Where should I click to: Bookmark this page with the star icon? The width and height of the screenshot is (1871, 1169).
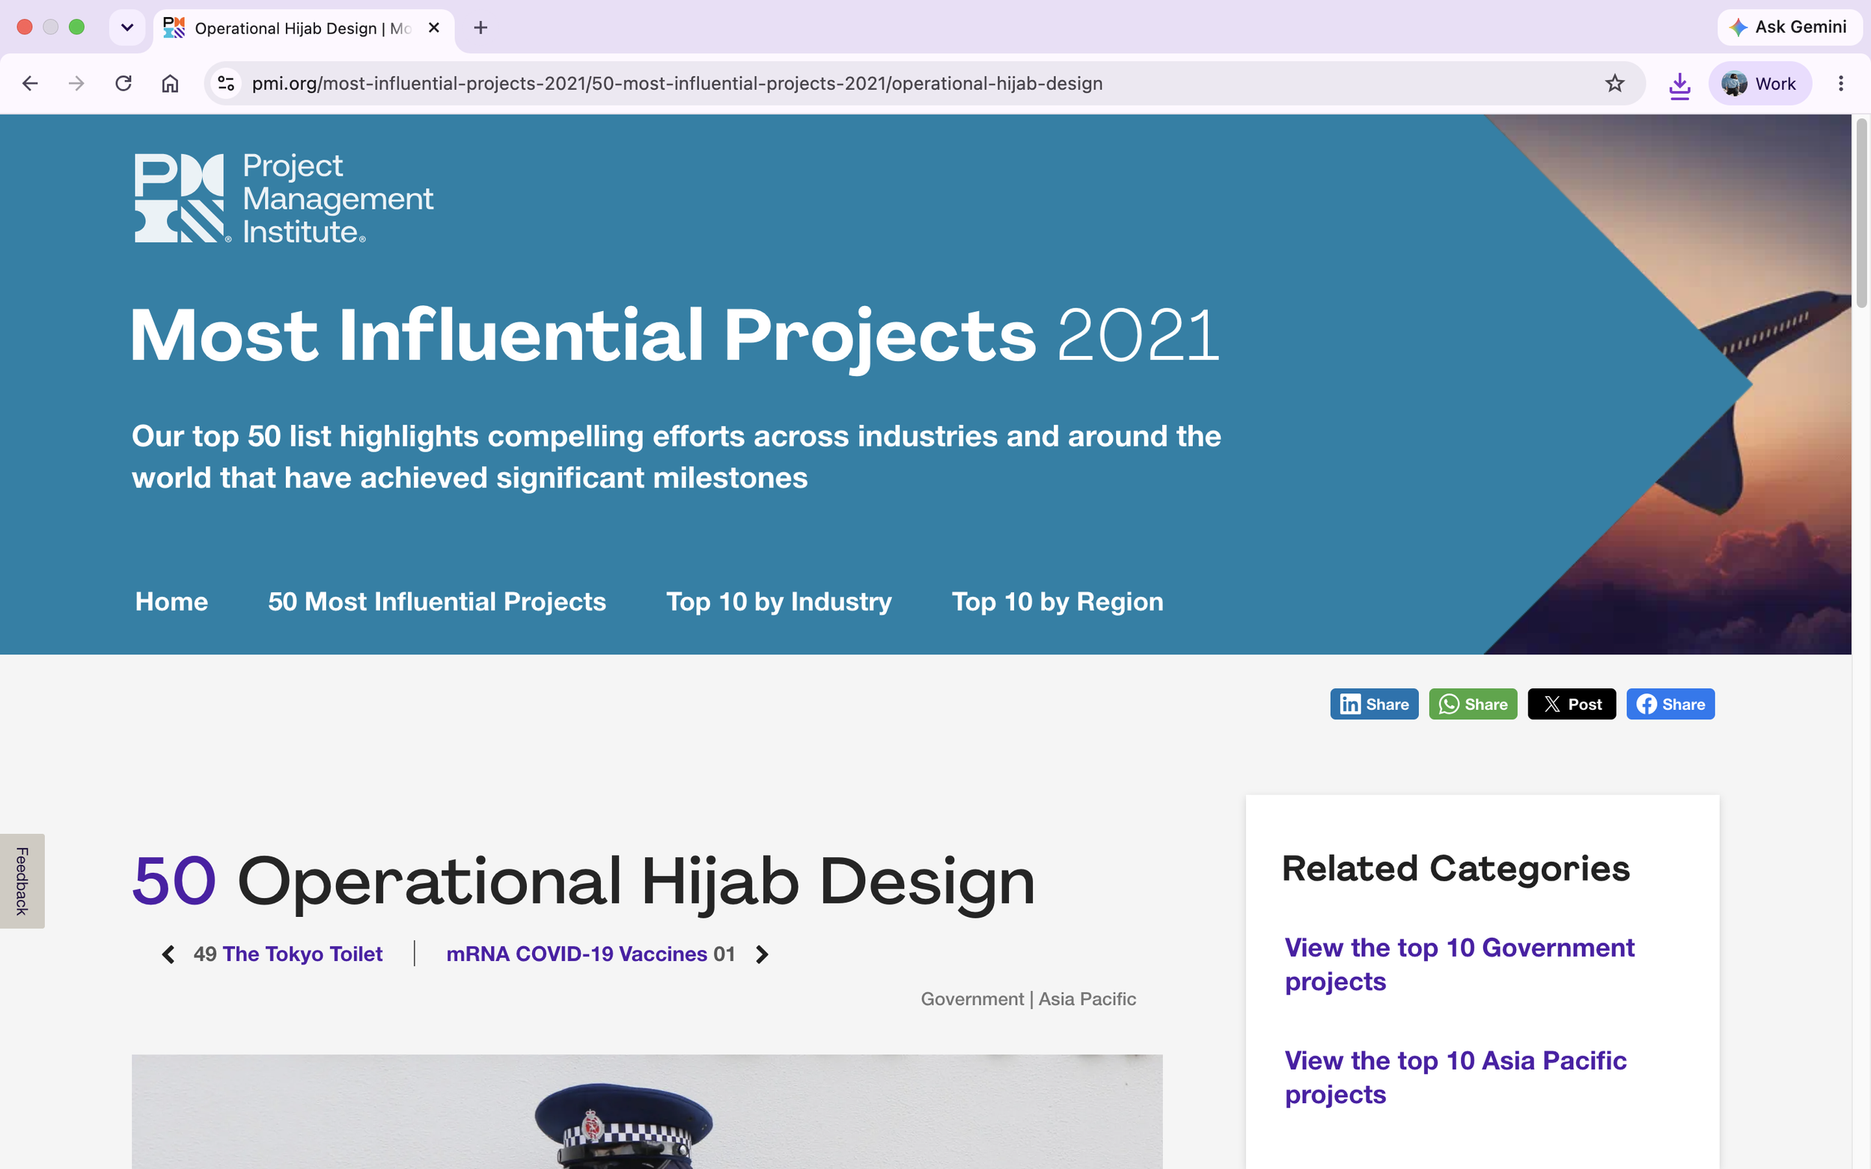(1614, 84)
